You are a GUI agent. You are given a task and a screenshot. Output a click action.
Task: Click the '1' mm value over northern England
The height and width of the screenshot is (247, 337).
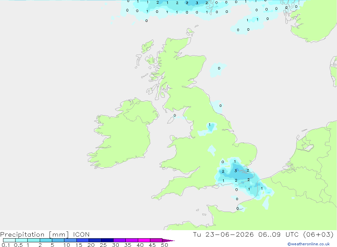[x=210, y=125]
